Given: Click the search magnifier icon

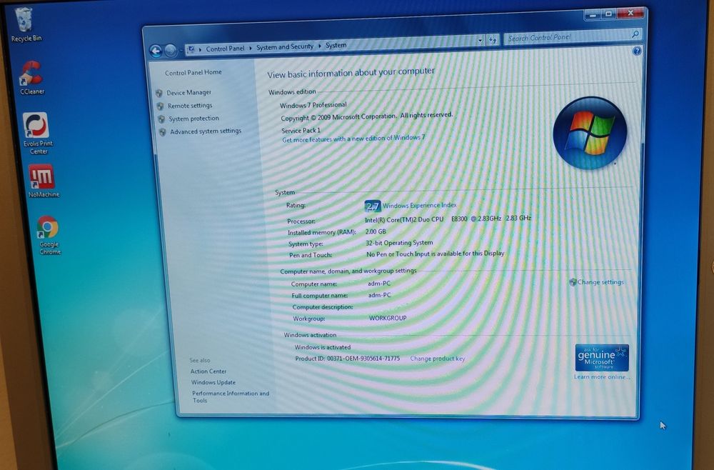Looking at the screenshot, I should pos(635,34).
